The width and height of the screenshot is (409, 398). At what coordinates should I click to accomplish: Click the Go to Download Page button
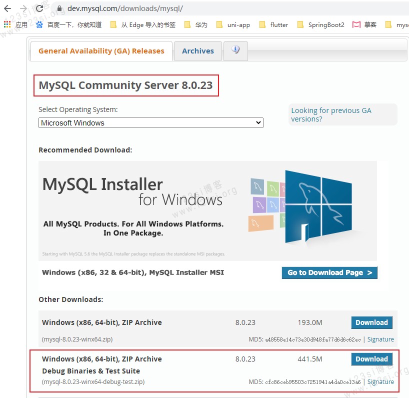[329, 272]
